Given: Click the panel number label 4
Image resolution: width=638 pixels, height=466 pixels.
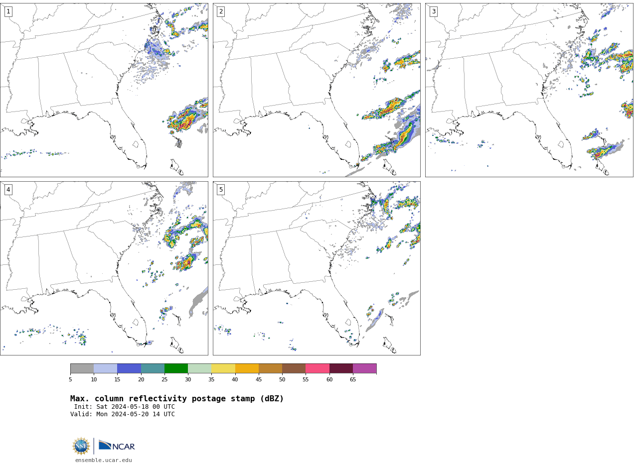Looking at the screenshot, I should (8, 190).
